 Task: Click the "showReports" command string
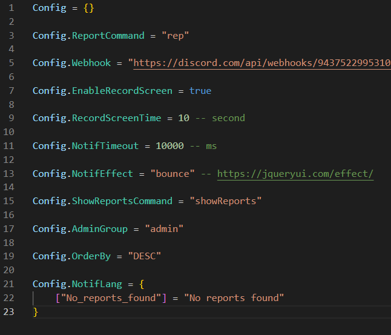point(225,201)
